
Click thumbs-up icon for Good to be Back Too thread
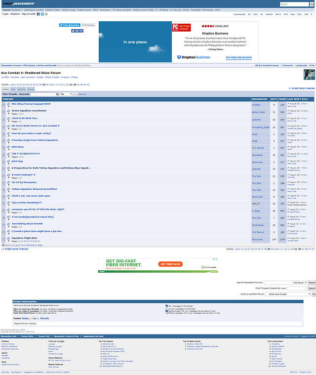pos(8,119)
